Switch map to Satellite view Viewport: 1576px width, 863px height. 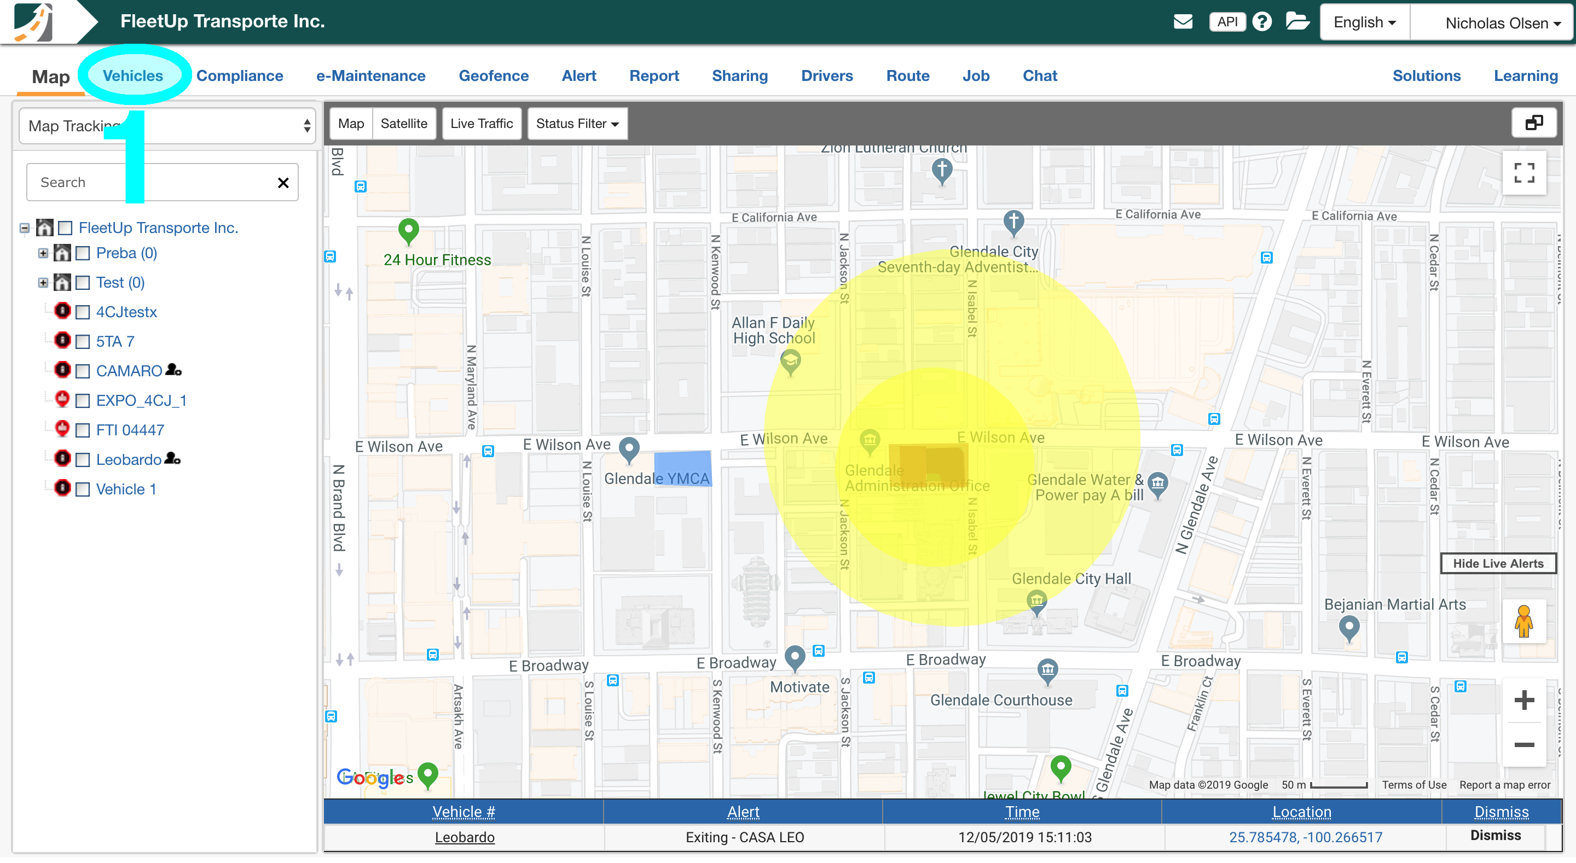point(404,124)
